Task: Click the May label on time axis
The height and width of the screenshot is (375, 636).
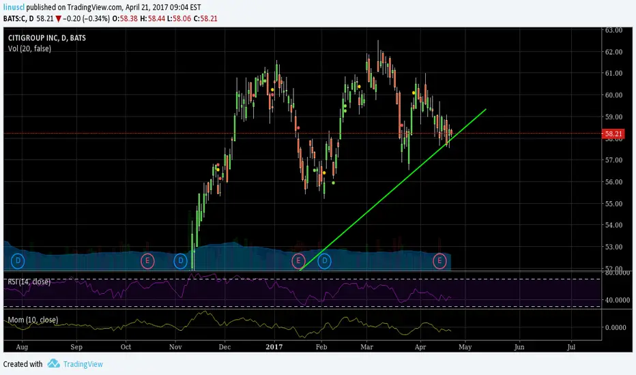Action: [465, 347]
